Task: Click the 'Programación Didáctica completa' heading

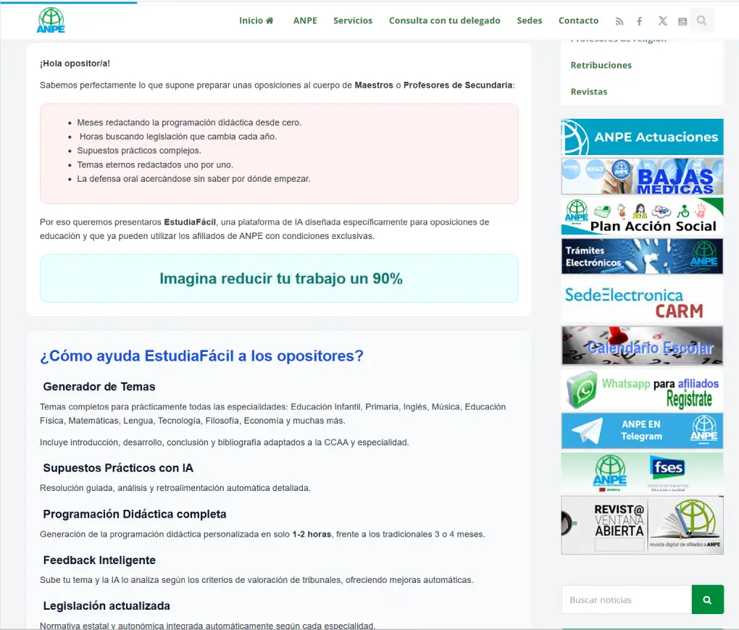Action: [135, 514]
